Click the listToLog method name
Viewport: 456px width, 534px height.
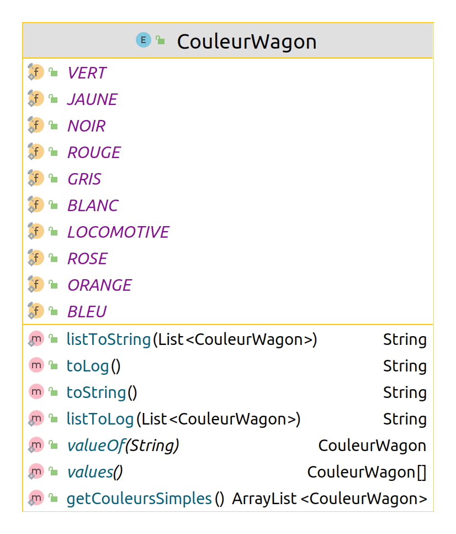pyautogui.click(x=100, y=419)
